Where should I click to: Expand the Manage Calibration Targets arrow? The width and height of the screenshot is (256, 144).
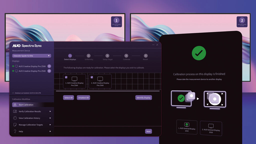click(50, 125)
